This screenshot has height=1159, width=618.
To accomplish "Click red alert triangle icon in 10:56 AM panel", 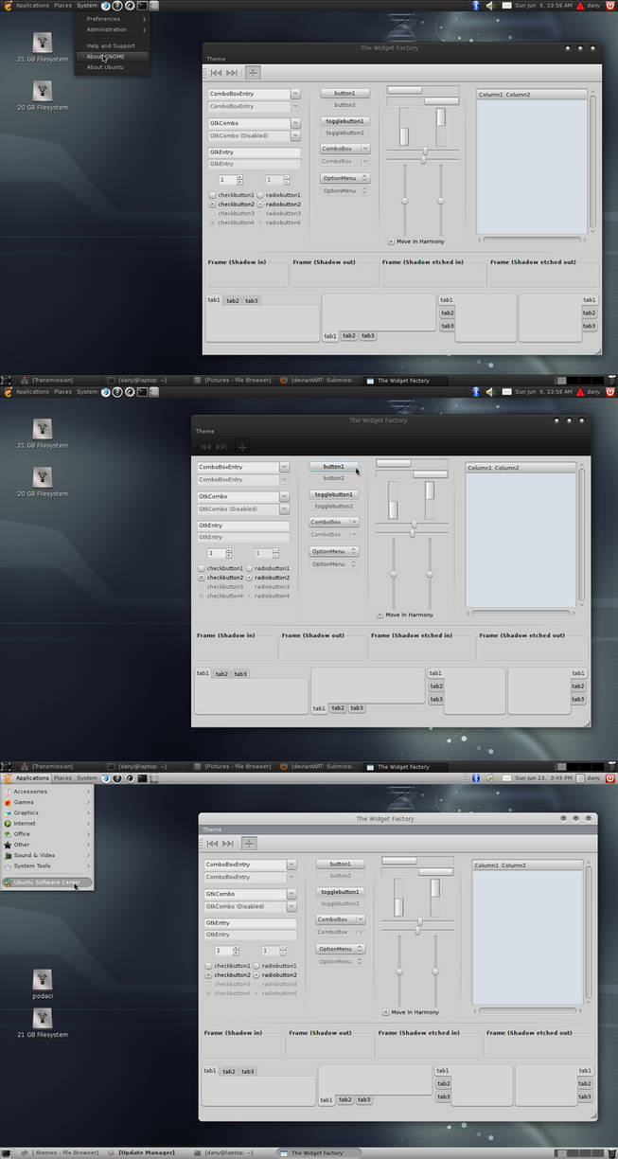I will click(580, 6).
